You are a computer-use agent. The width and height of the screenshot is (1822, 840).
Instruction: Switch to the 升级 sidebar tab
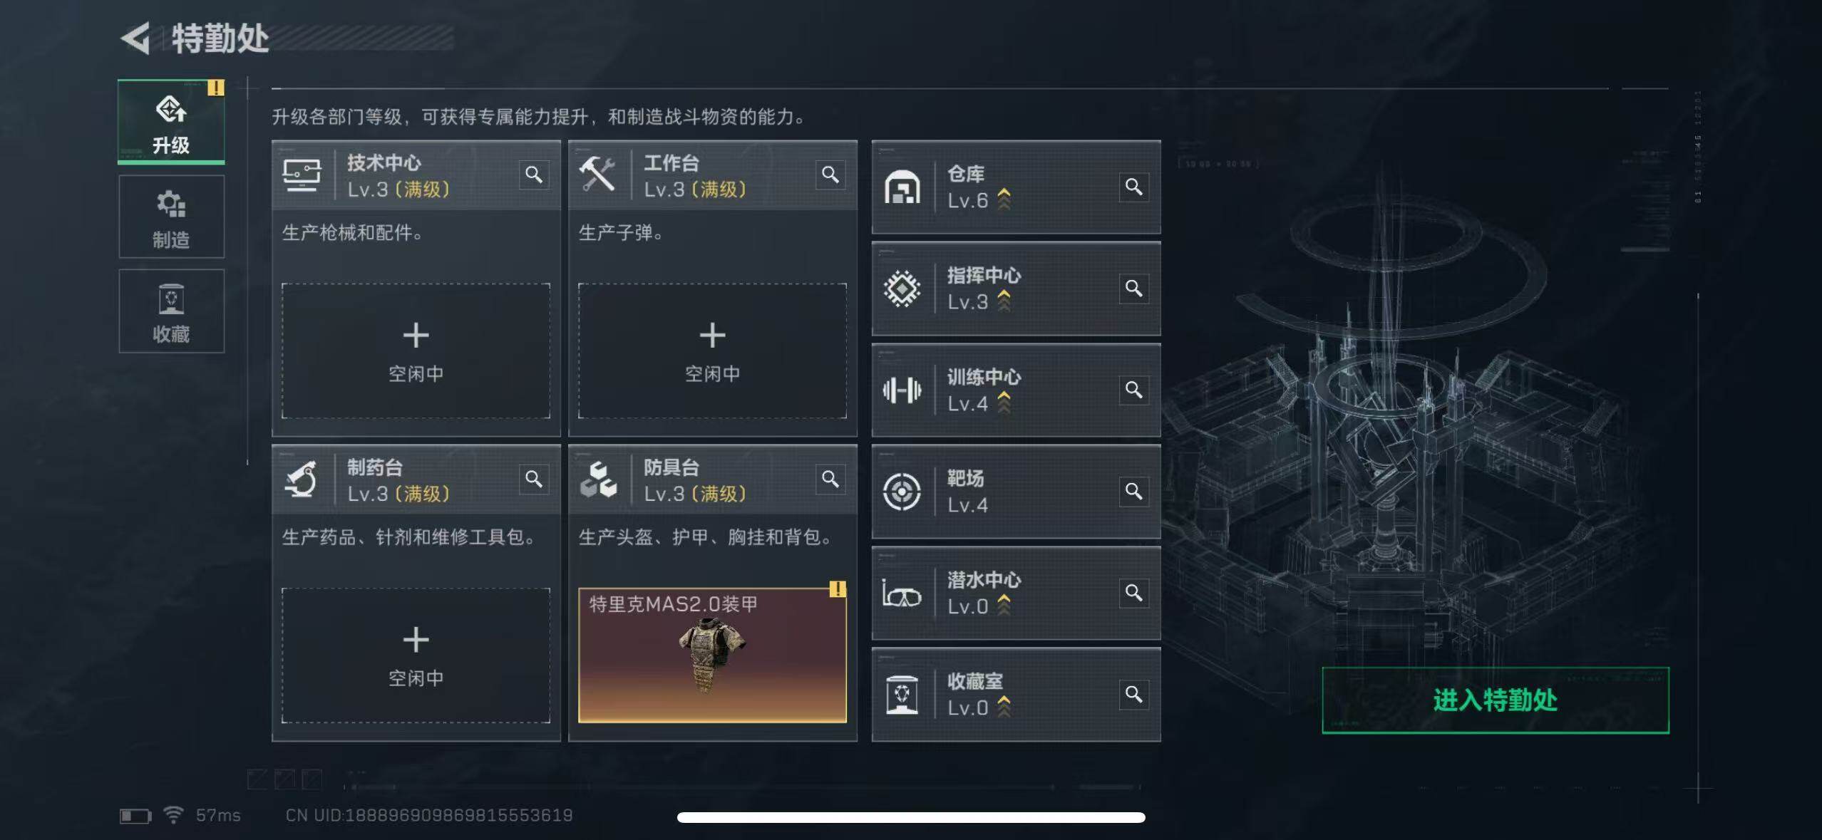coord(171,121)
